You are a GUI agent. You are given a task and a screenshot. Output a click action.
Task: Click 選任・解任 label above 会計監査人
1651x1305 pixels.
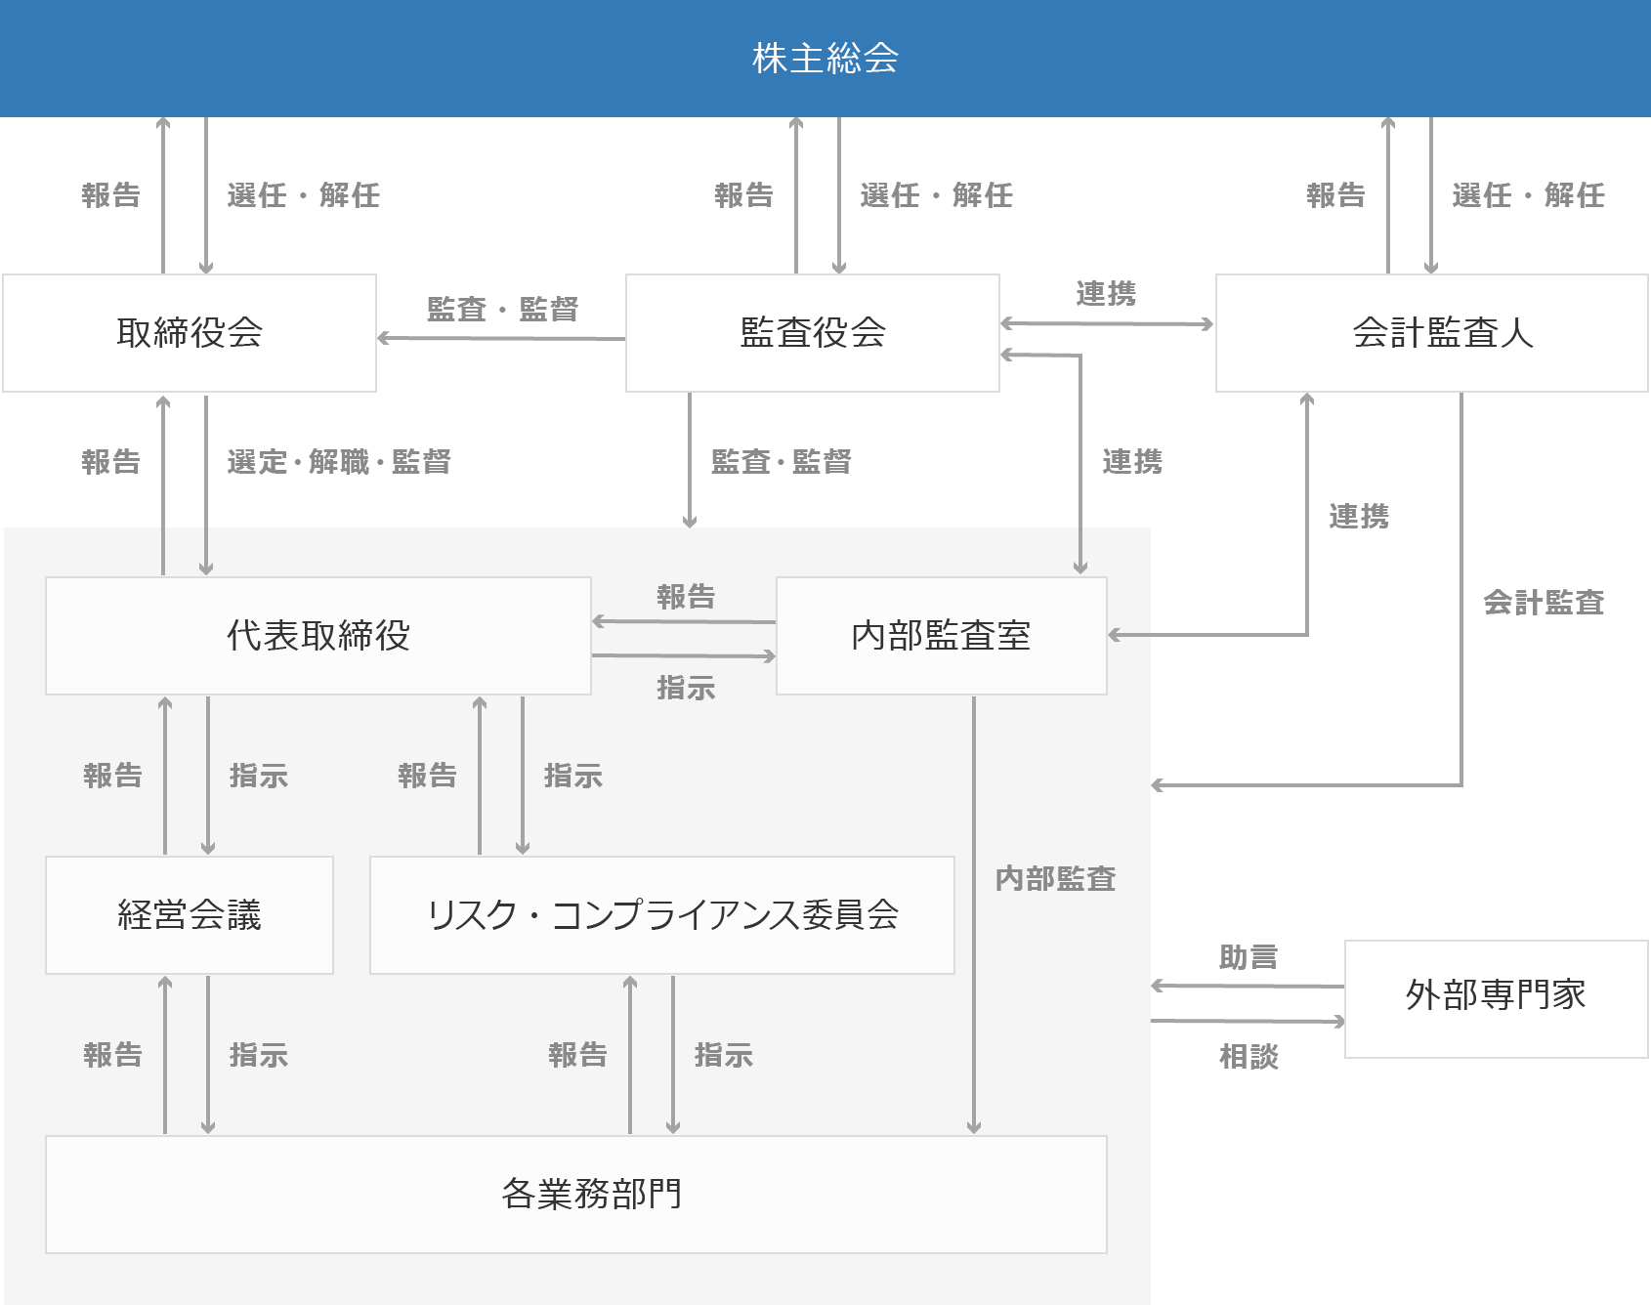(x=1528, y=195)
